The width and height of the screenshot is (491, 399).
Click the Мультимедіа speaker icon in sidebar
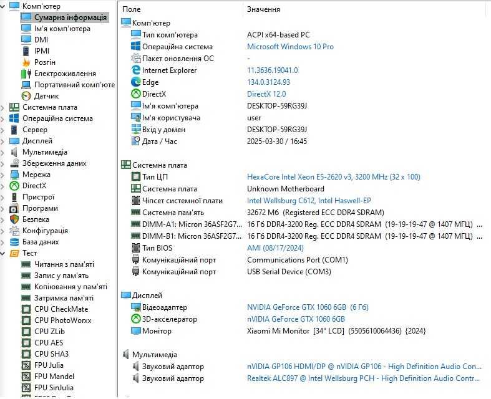14,152
